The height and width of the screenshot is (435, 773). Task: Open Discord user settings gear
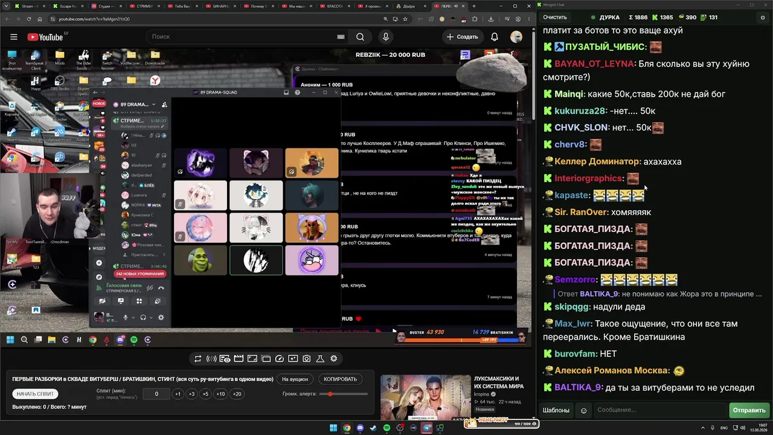(x=161, y=317)
